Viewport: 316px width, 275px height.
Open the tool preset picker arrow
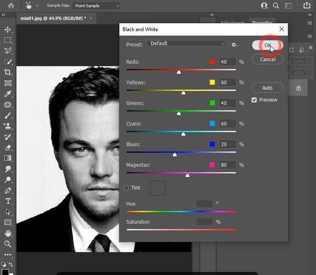[37, 6]
